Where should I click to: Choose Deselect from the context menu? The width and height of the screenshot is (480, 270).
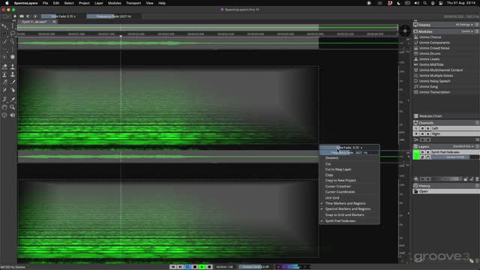pyautogui.click(x=349, y=158)
